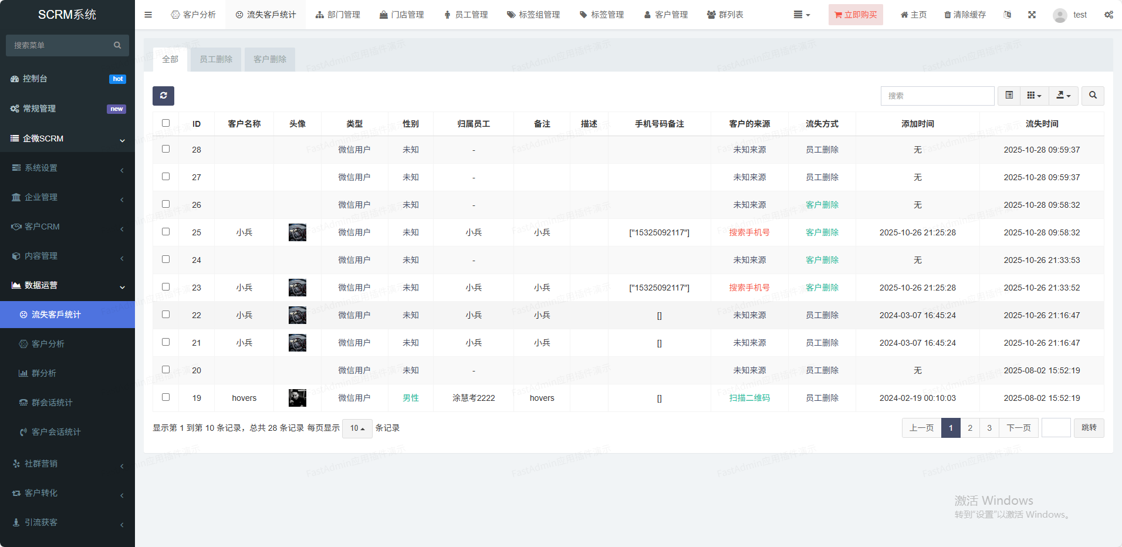
Task: Go to page 2 of results
Action: [x=970, y=428]
